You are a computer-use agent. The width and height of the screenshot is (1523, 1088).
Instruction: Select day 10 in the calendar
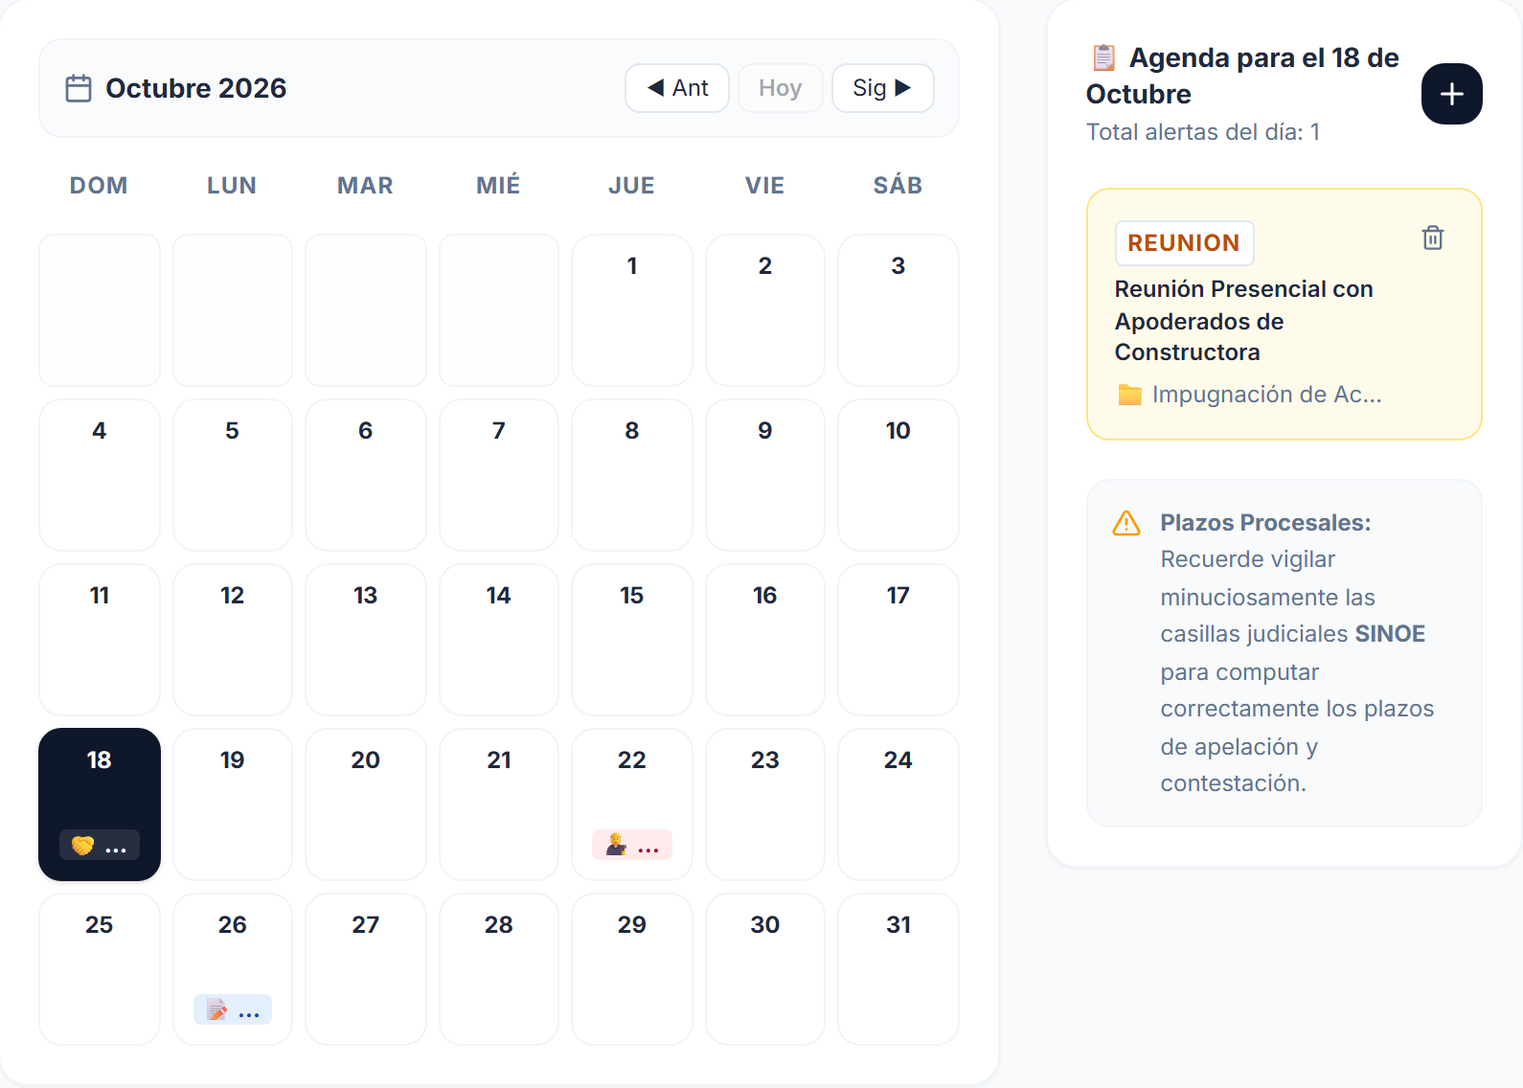coord(898,475)
